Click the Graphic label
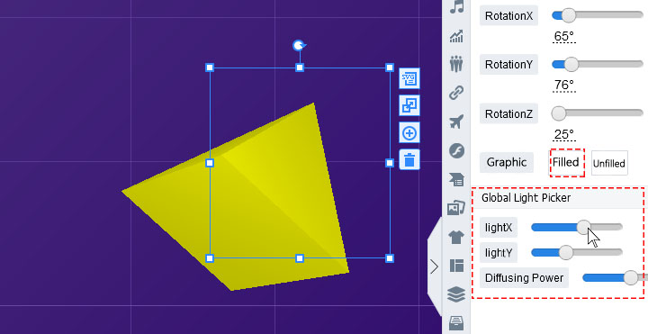Image resolution: width=648 pixels, height=334 pixels. (507, 162)
